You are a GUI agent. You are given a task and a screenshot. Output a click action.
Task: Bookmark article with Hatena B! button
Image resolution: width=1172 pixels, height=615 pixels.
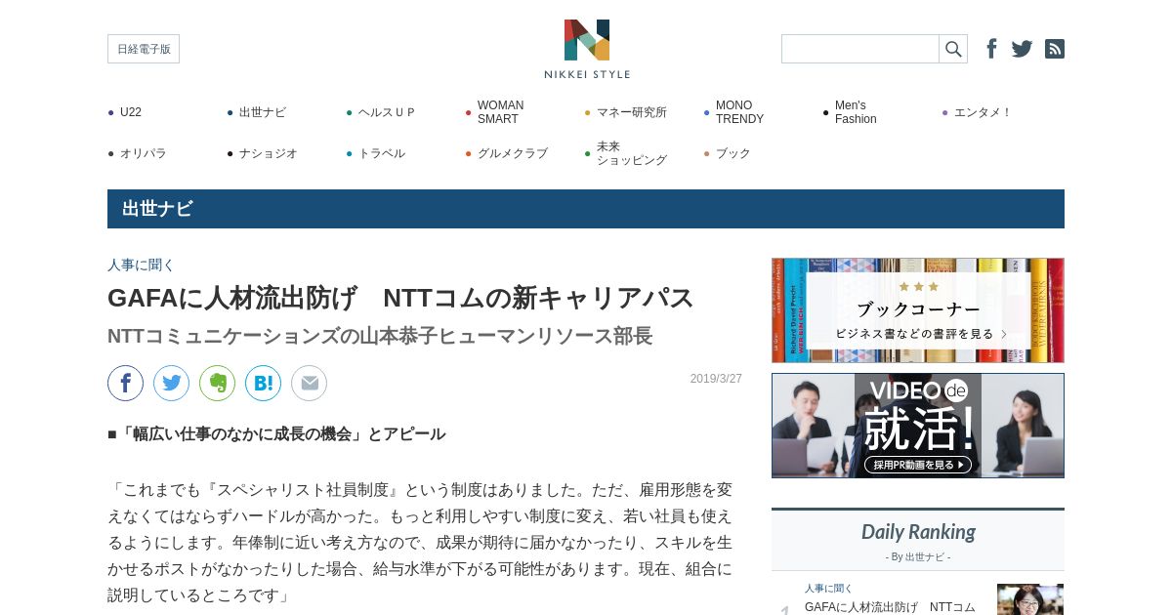click(x=264, y=383)
